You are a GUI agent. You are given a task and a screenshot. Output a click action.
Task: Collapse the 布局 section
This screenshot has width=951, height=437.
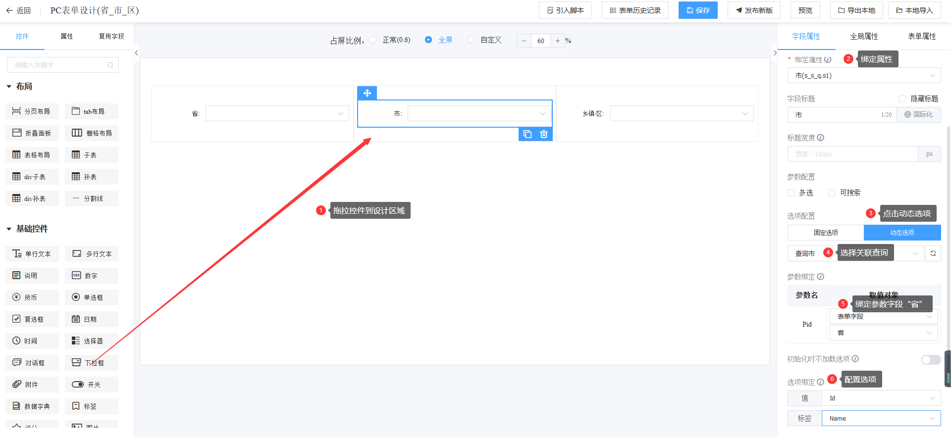click(9, 87)
